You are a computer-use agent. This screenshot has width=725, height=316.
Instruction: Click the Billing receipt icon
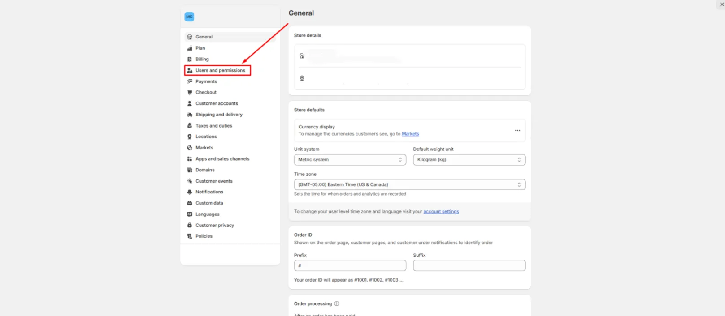[x=190, y=59]
